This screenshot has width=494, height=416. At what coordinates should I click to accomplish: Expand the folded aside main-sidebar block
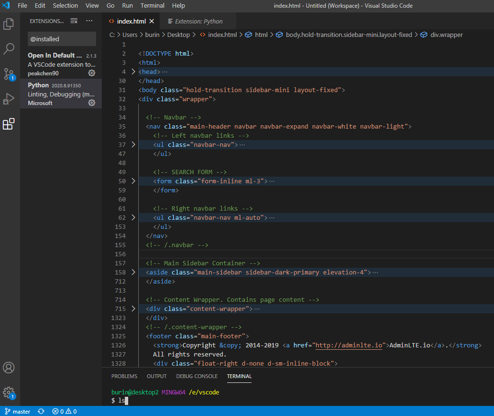click(x=133, y=273)
